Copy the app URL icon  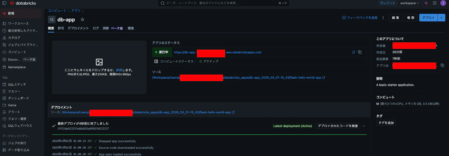tap(360, 52)
